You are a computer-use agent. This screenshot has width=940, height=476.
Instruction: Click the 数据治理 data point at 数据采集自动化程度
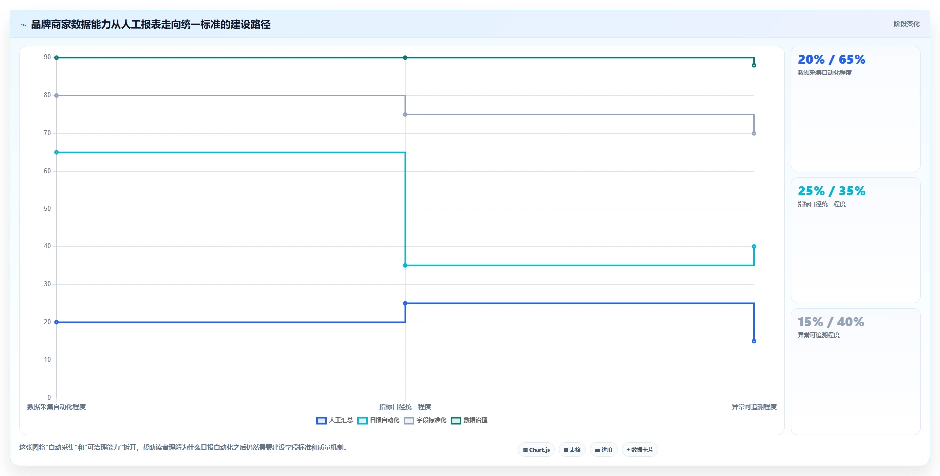point(56,58)
